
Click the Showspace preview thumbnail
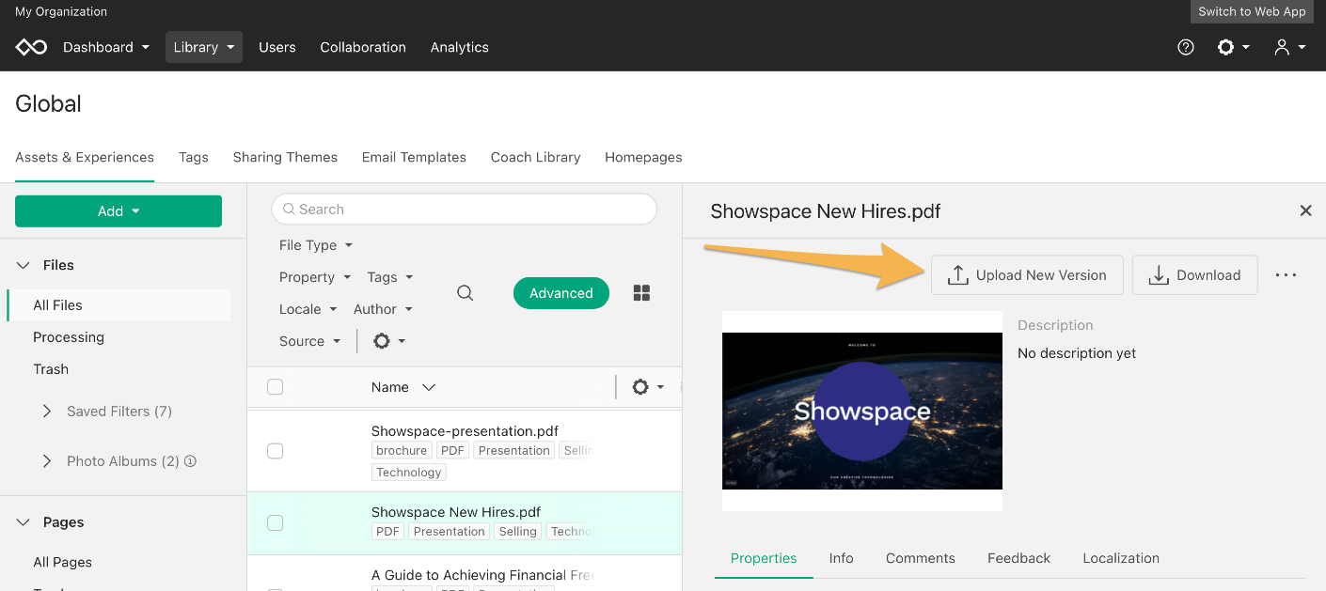(862, 411)
